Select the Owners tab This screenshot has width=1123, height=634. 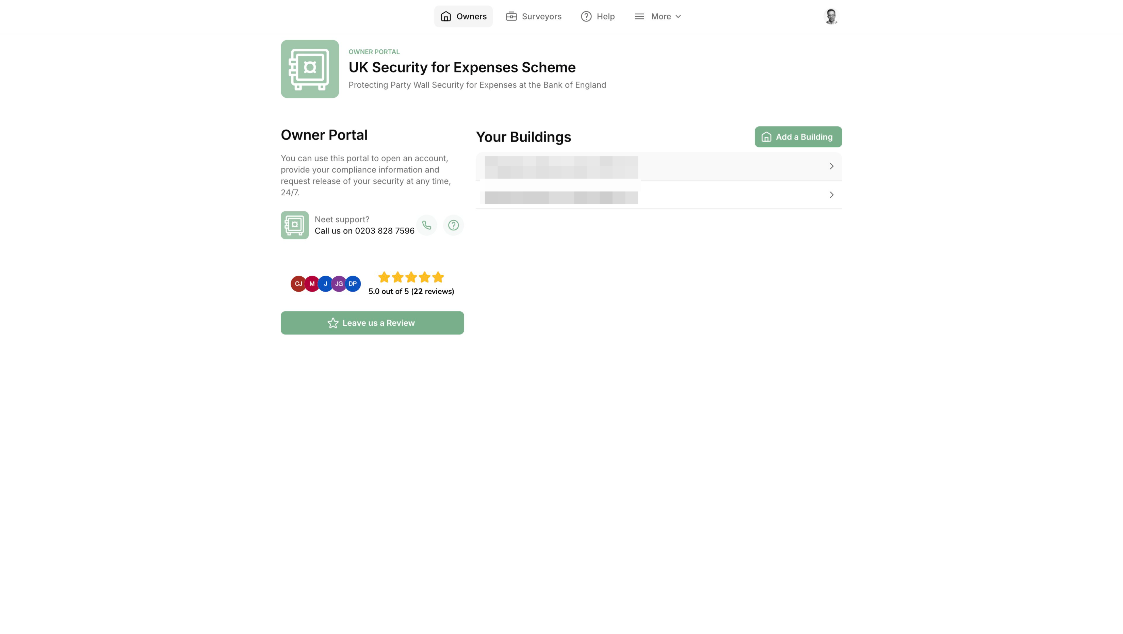tap(463, 16)
